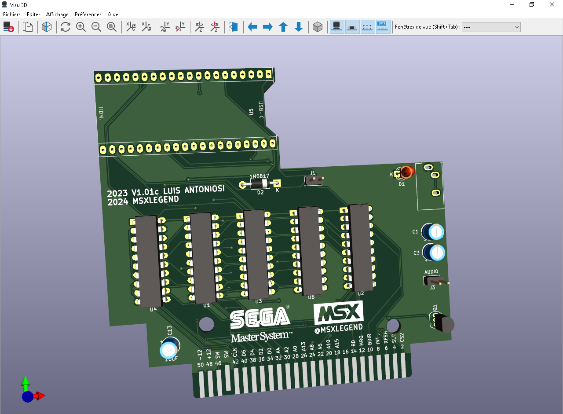Copy the 3D image to clipboard
Viewport: 563px width, 414px height.
(28, 27)
